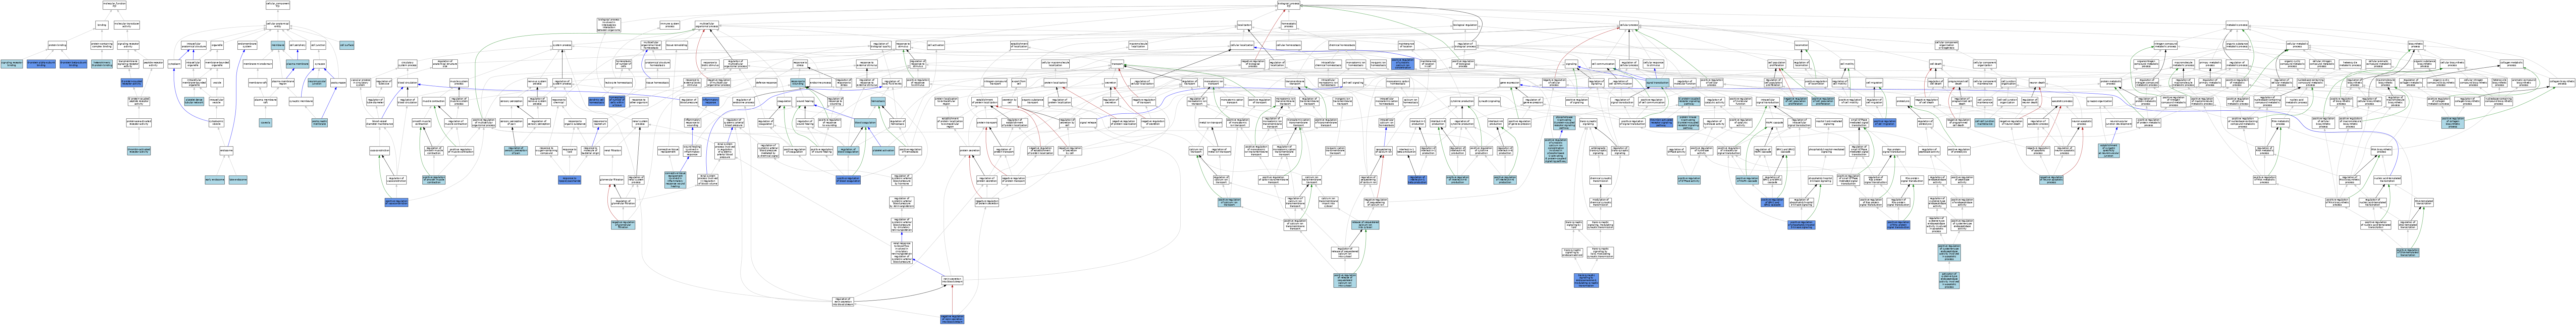Select the protein binding node

[x=57, y=45]
